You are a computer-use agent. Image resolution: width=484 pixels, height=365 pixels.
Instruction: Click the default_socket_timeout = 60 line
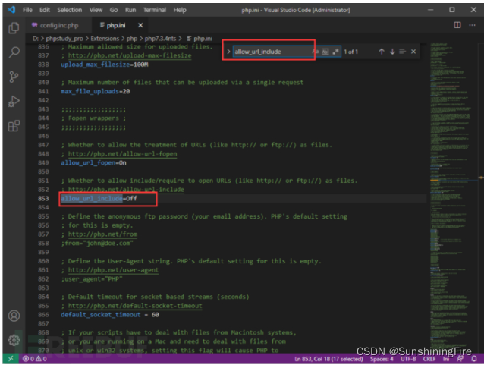coord(110,315)
